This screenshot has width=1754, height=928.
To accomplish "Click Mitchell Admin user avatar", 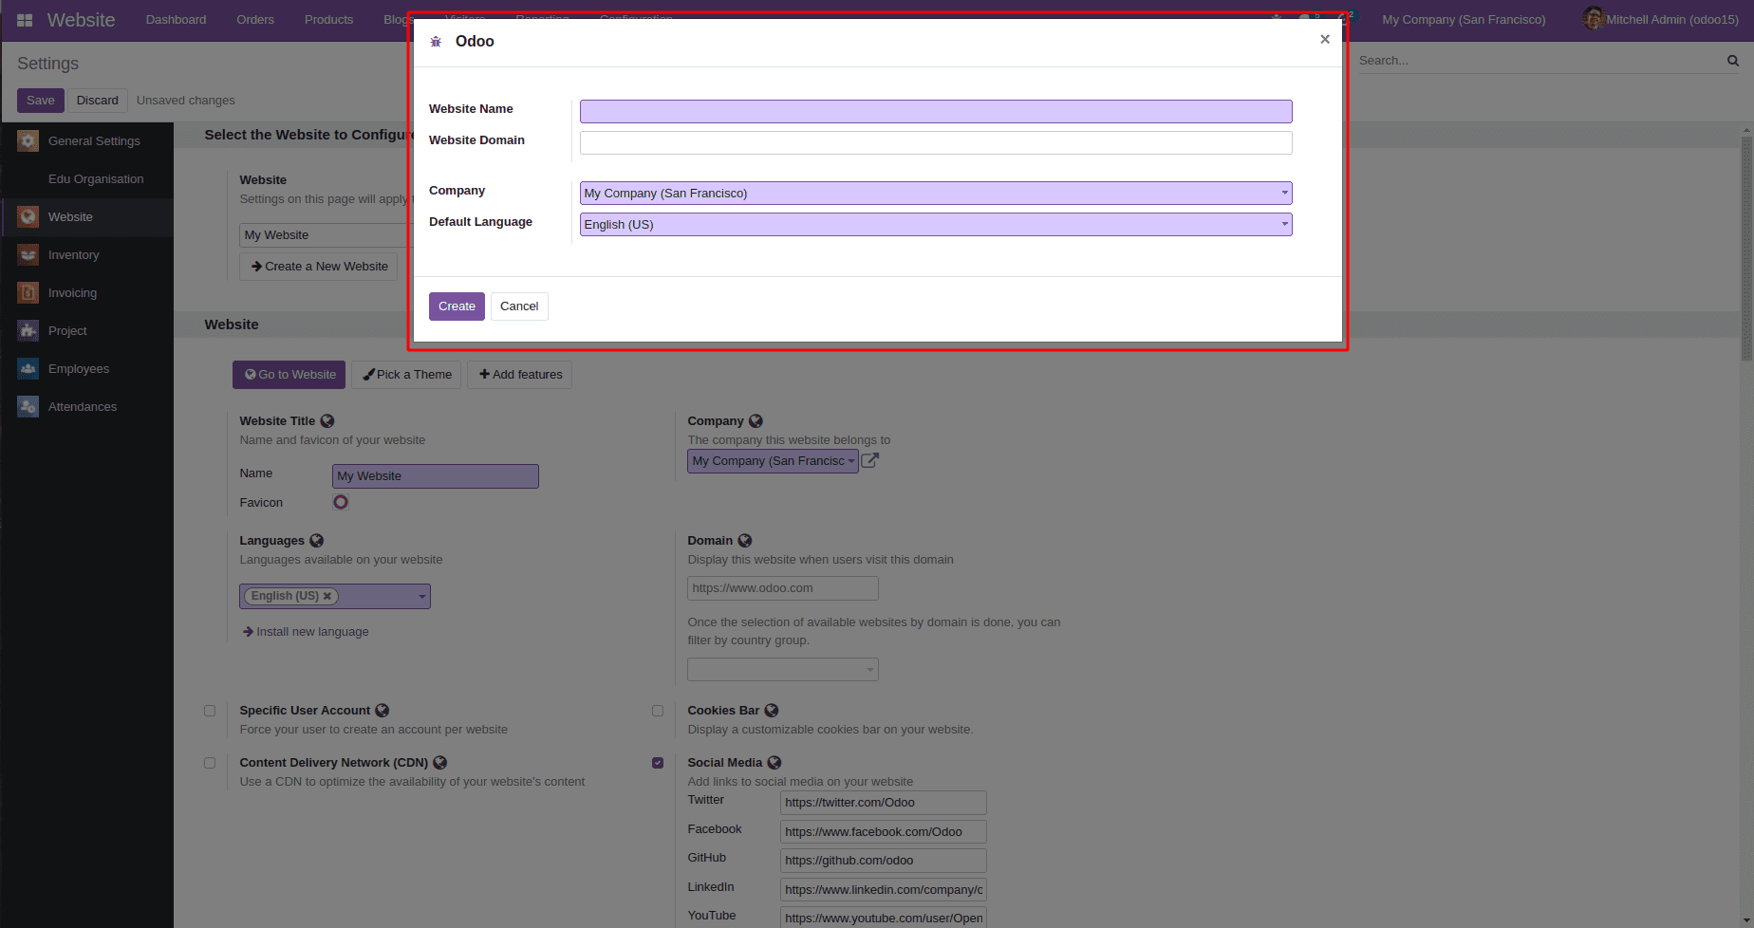I will click(1593, 19).
